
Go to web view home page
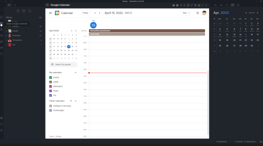pos(199,5)
